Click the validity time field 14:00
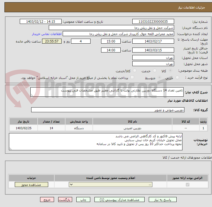 pos(111,50)
